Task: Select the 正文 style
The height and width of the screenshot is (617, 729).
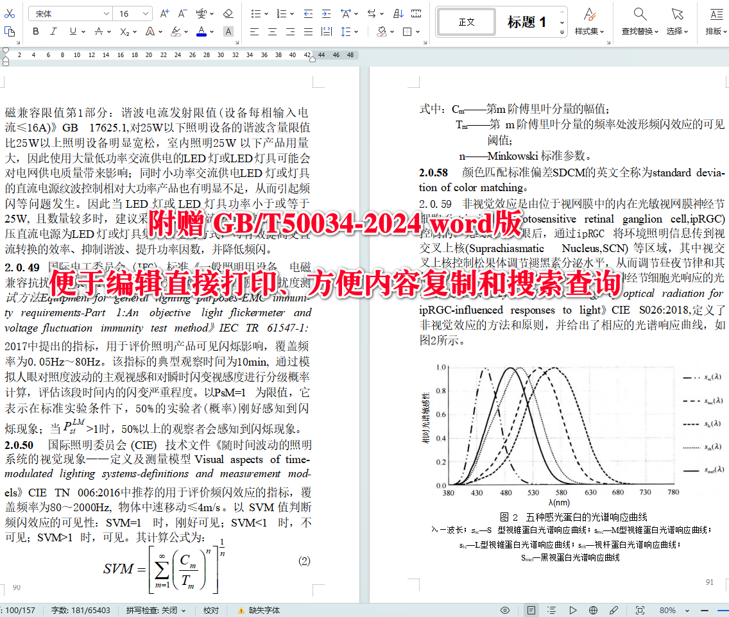Action: pos(467,22)
